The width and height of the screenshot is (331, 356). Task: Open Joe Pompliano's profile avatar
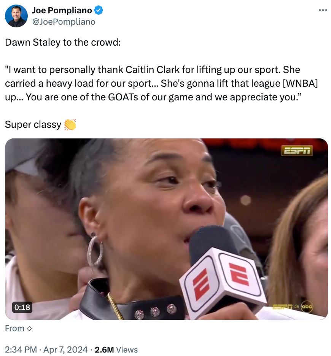pyautogui.click(x=16, y=16)
